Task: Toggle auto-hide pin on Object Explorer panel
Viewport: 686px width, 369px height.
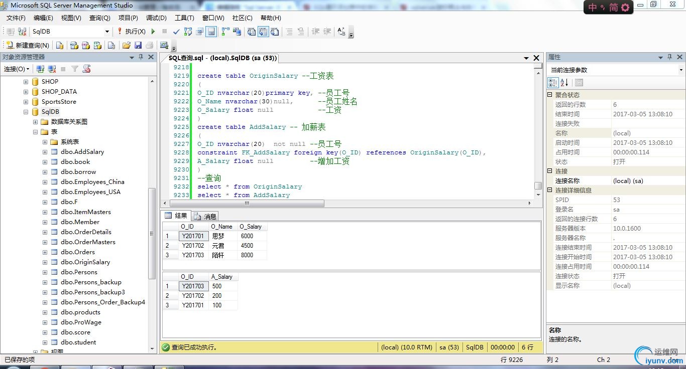Action: coord(141,57)
